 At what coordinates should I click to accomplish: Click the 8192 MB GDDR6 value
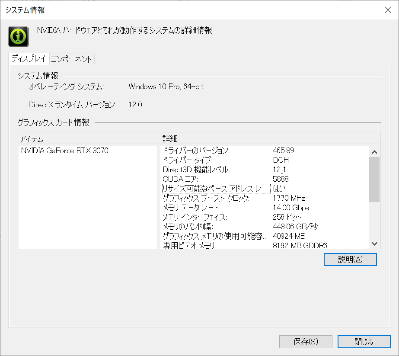pyautogui.click(x=300, y=245)
